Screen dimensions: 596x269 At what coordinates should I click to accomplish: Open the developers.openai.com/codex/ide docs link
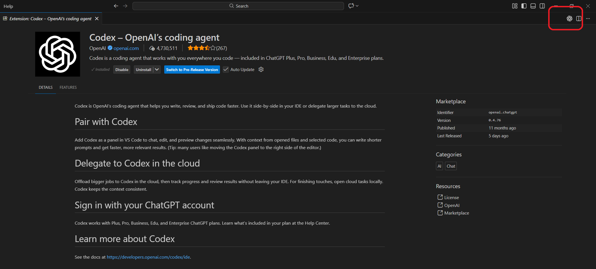(149, 257)
